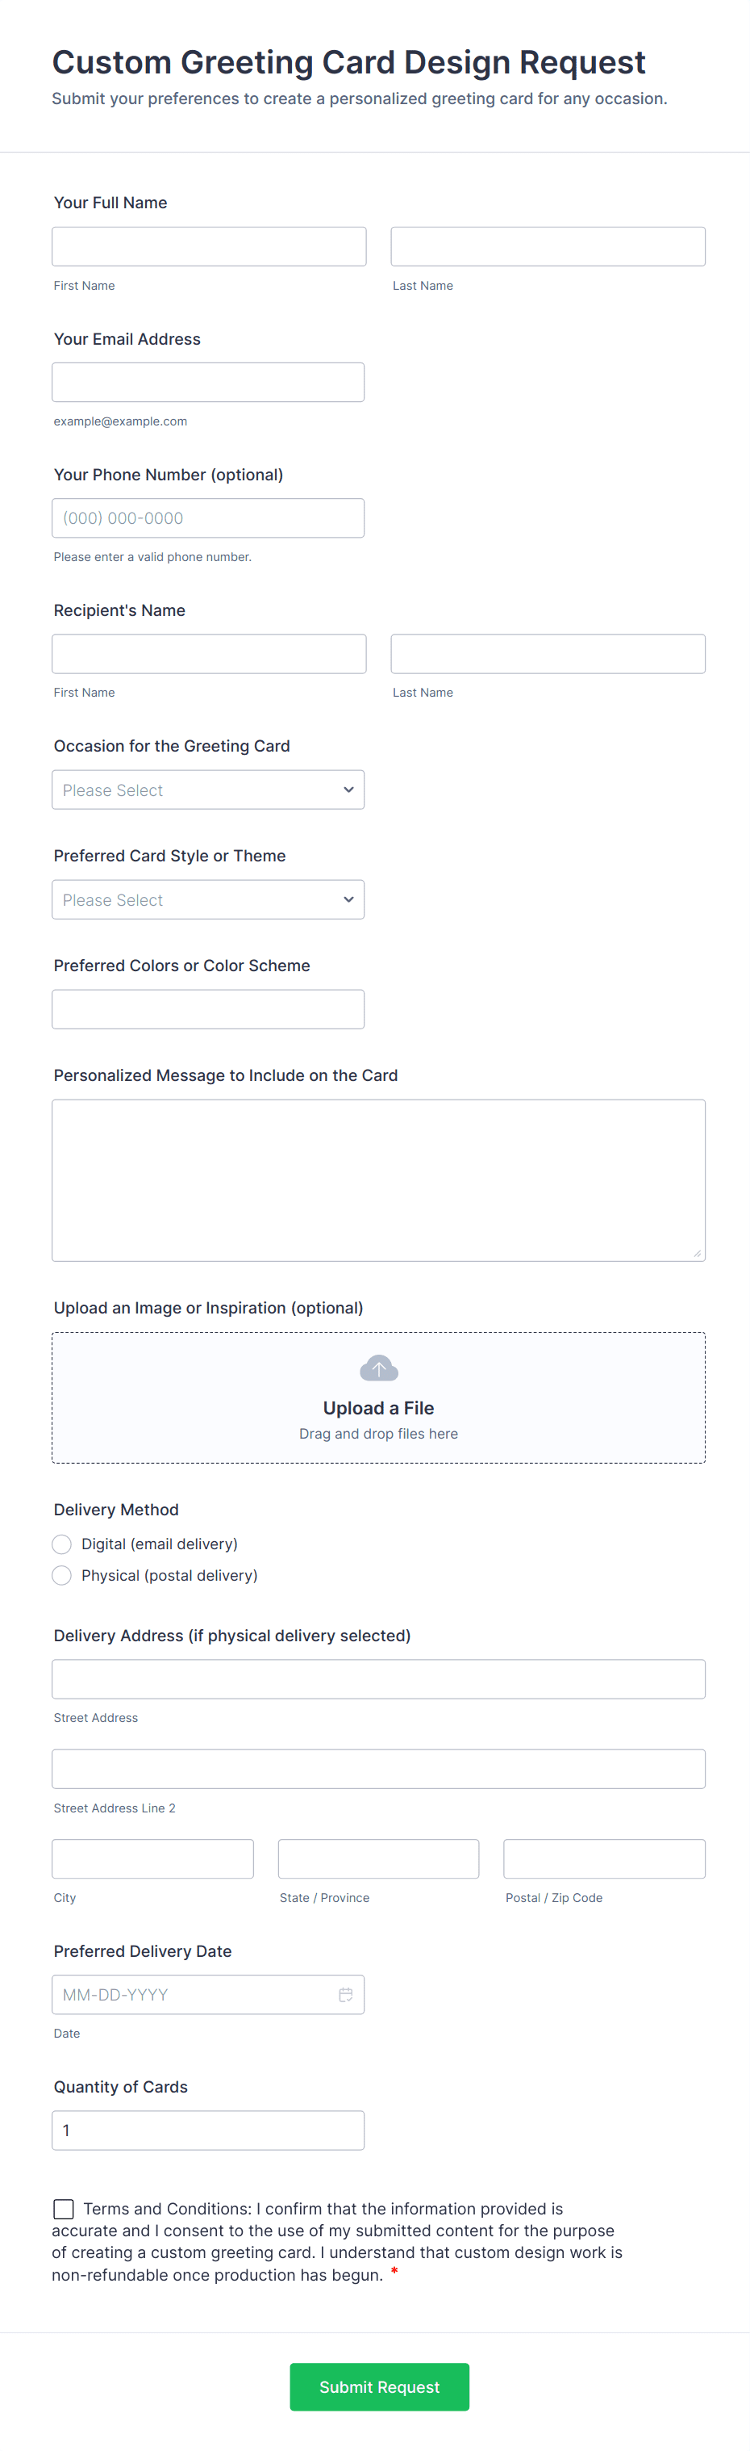Image resolution: width=750 pixels, height=2451 pixels.
Task: Click the Quantity of Cards field
Action: pos(207,2130)
